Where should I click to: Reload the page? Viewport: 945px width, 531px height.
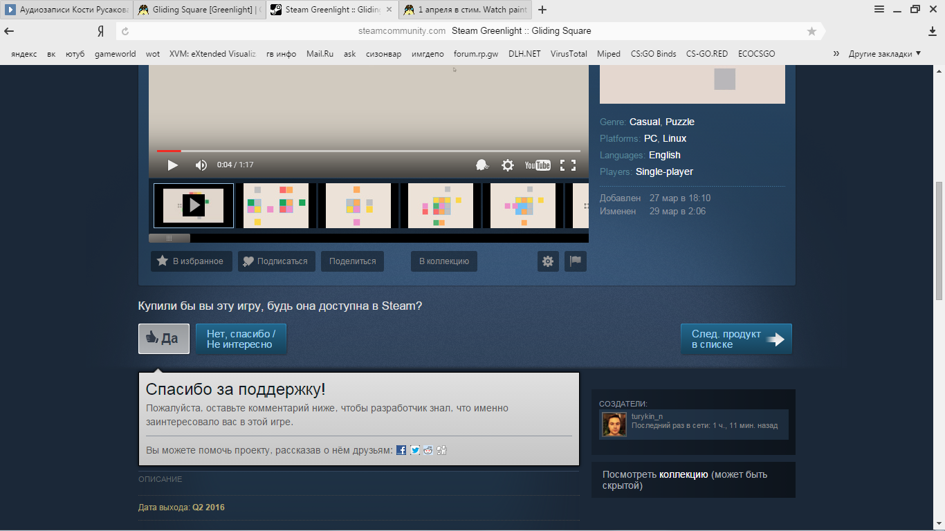click(x=125, y=31)
